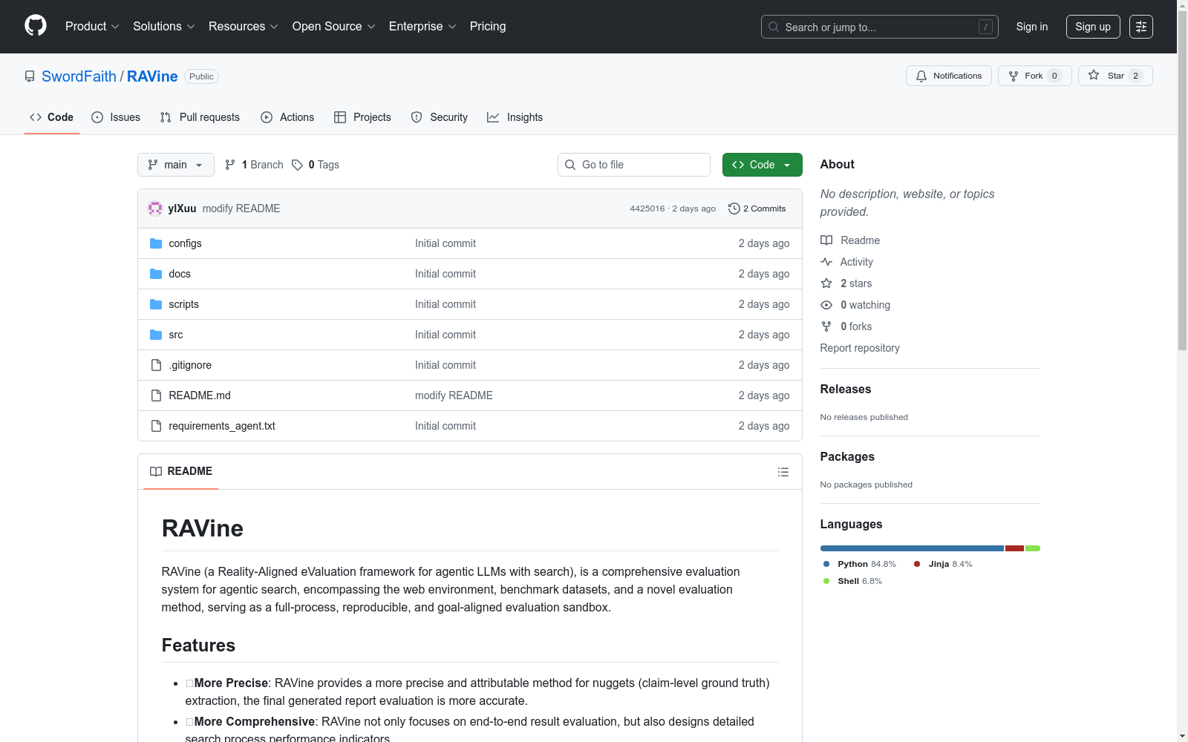Click the Jinja red language bar segment
This screenshot has width=1188, height=742.
(x=1014, y=548)
